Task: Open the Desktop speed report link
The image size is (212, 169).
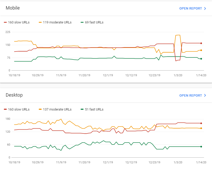Action: 191,96
